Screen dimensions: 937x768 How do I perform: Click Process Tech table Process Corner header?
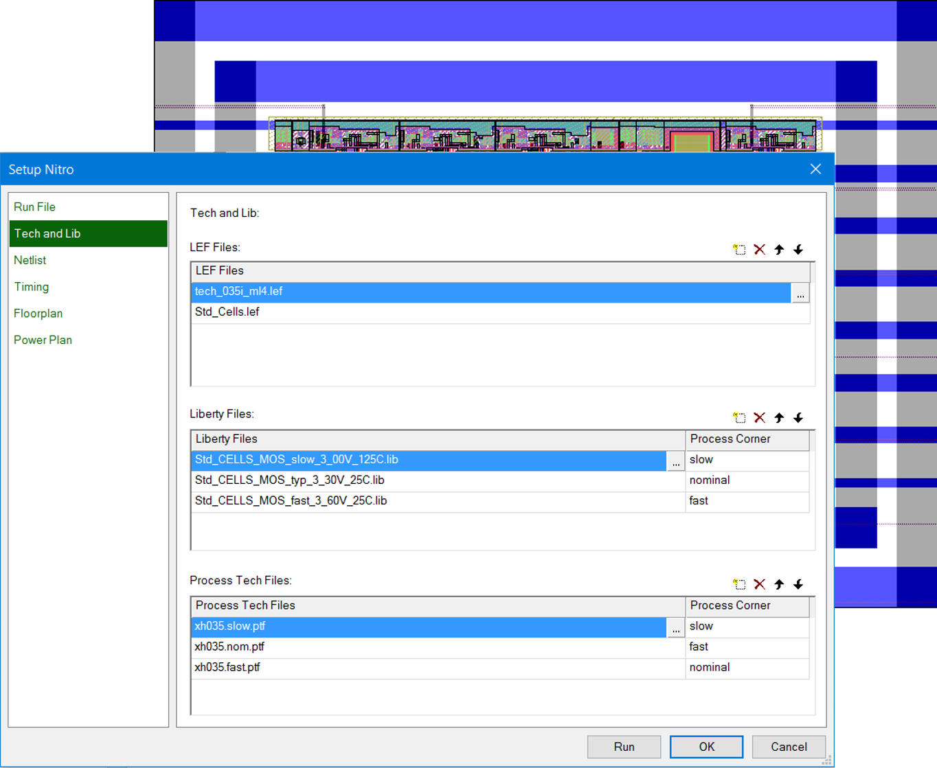point(747,607)
